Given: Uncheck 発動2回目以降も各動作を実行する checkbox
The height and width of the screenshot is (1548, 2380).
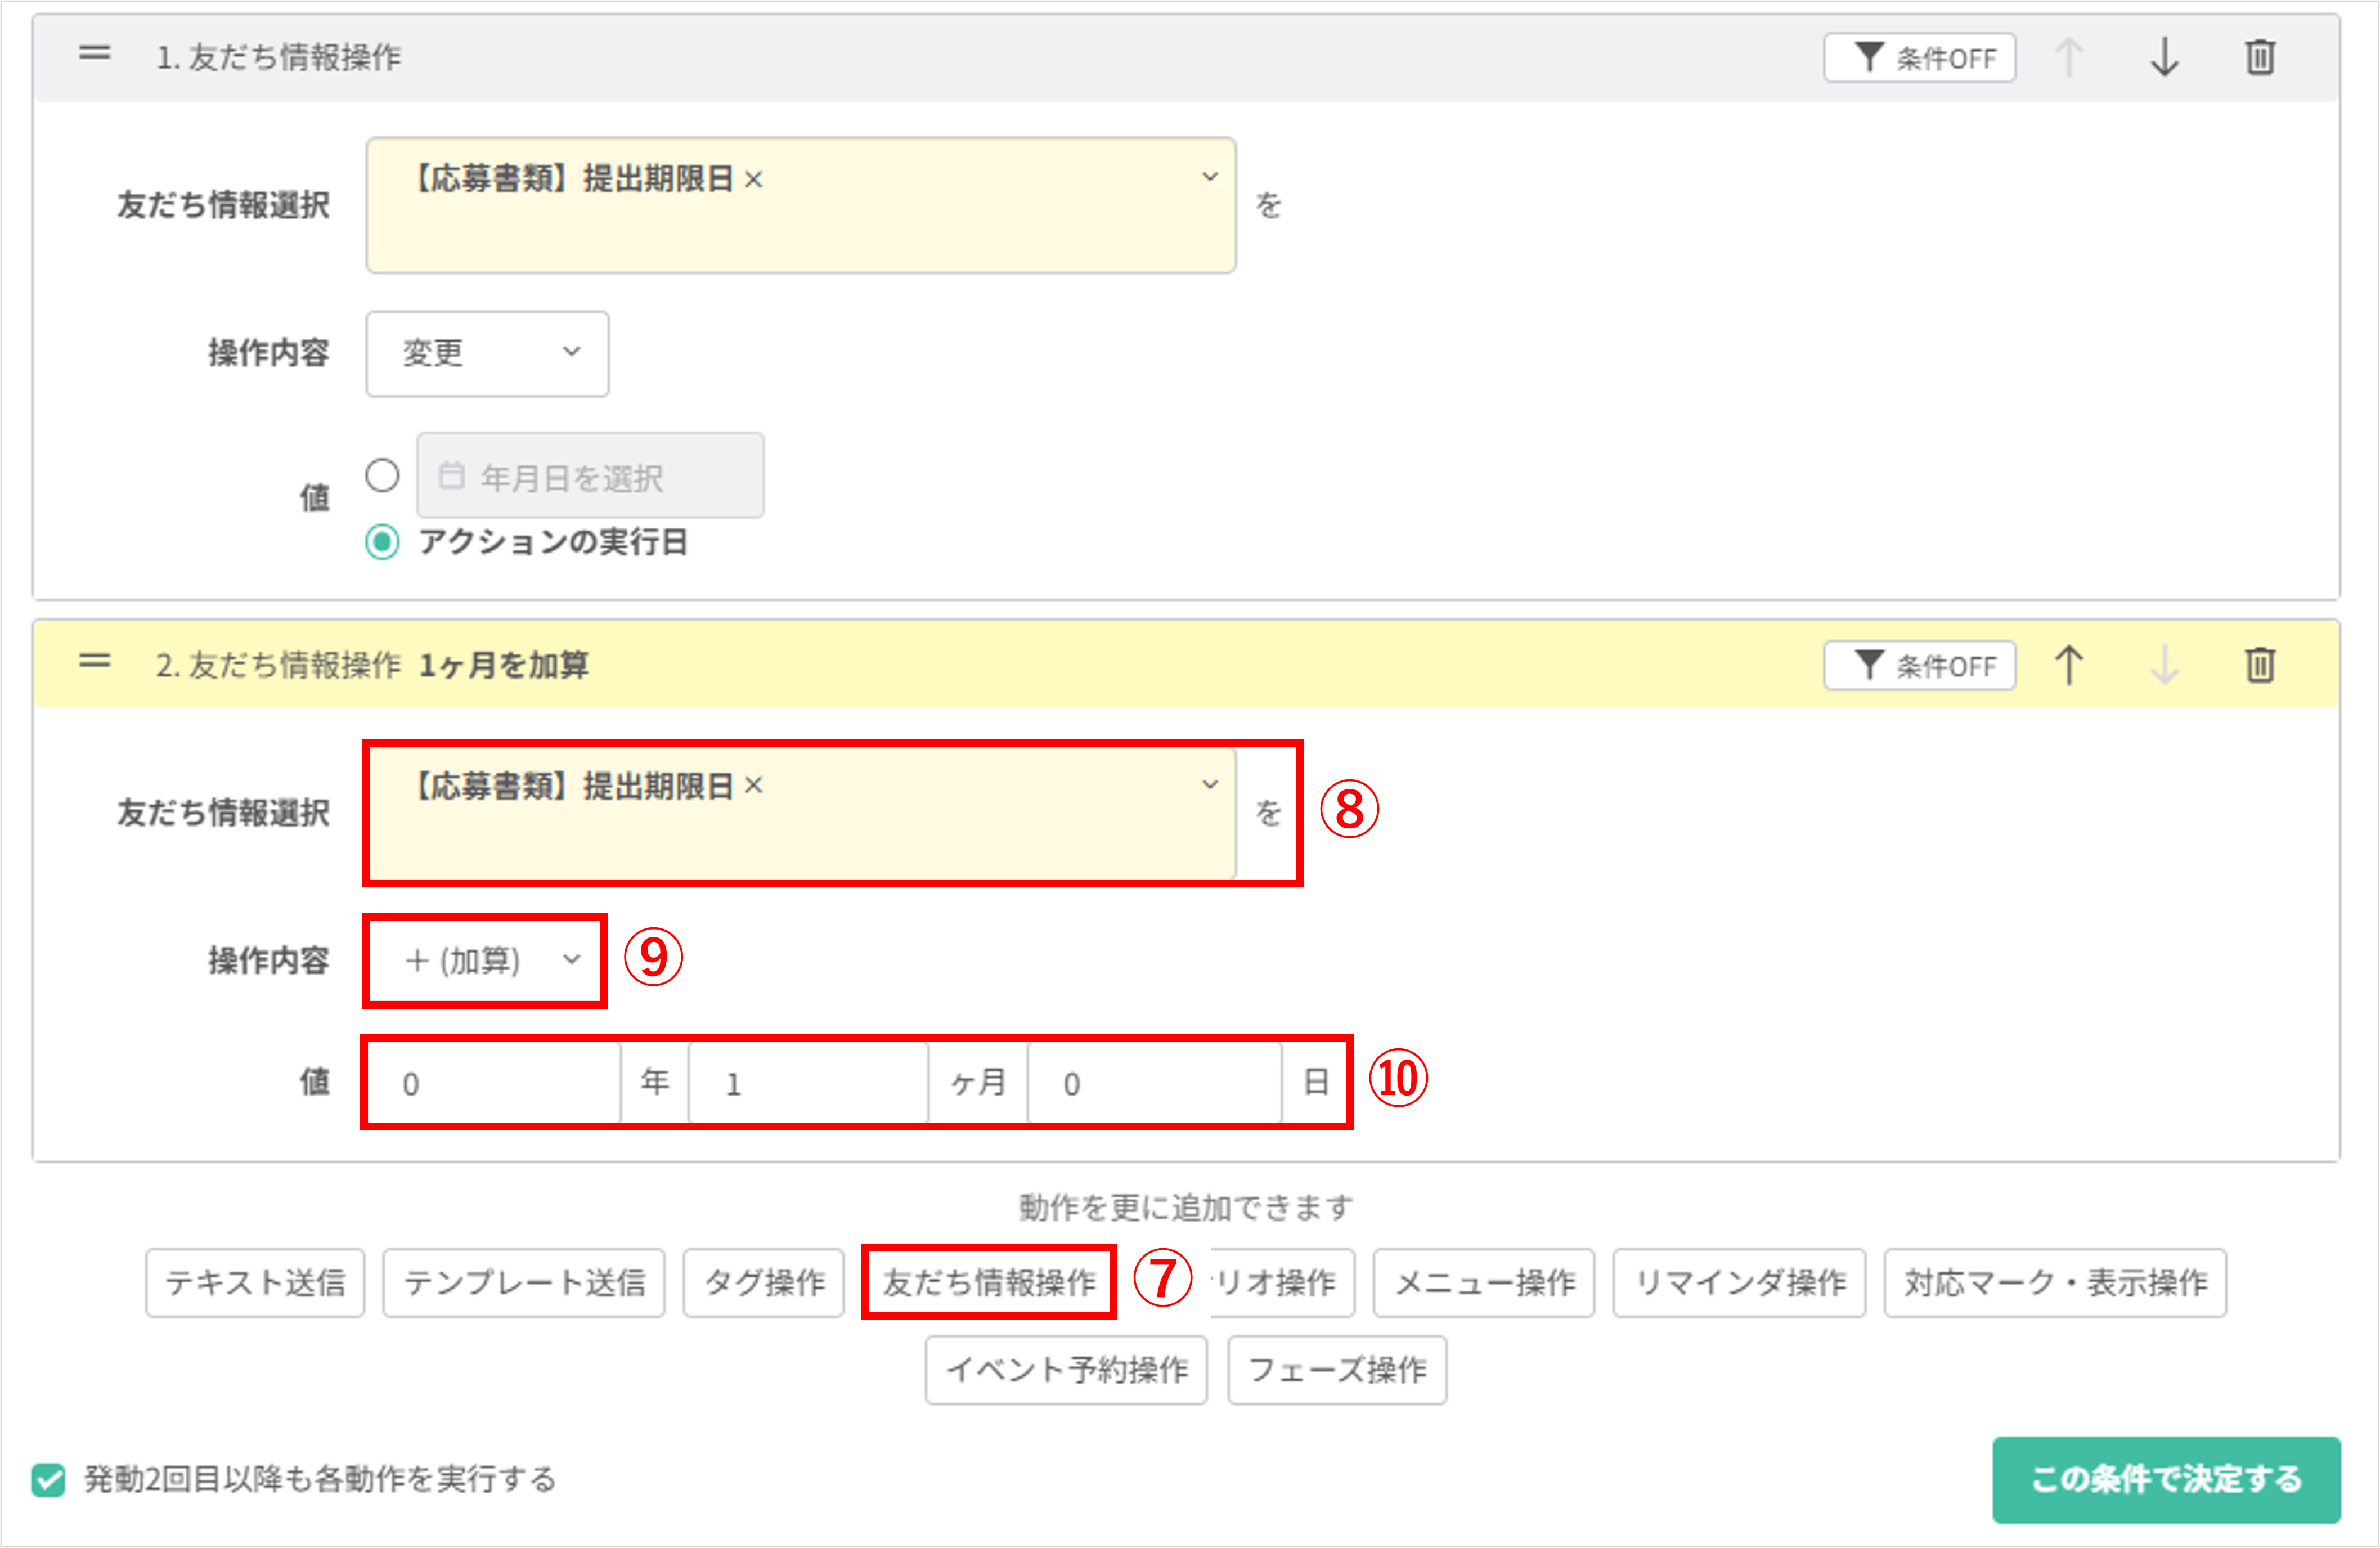Looking at the screenshot, I should [48, 1481].
